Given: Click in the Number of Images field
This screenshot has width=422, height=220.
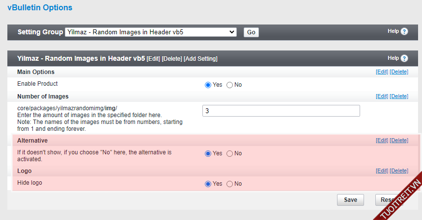Looking at the screenshot, I should [x=281, y=111].
